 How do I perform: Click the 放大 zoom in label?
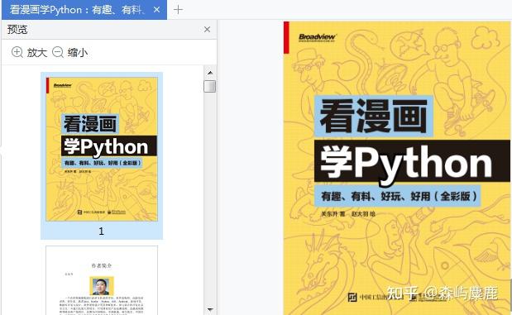(37, 53)
